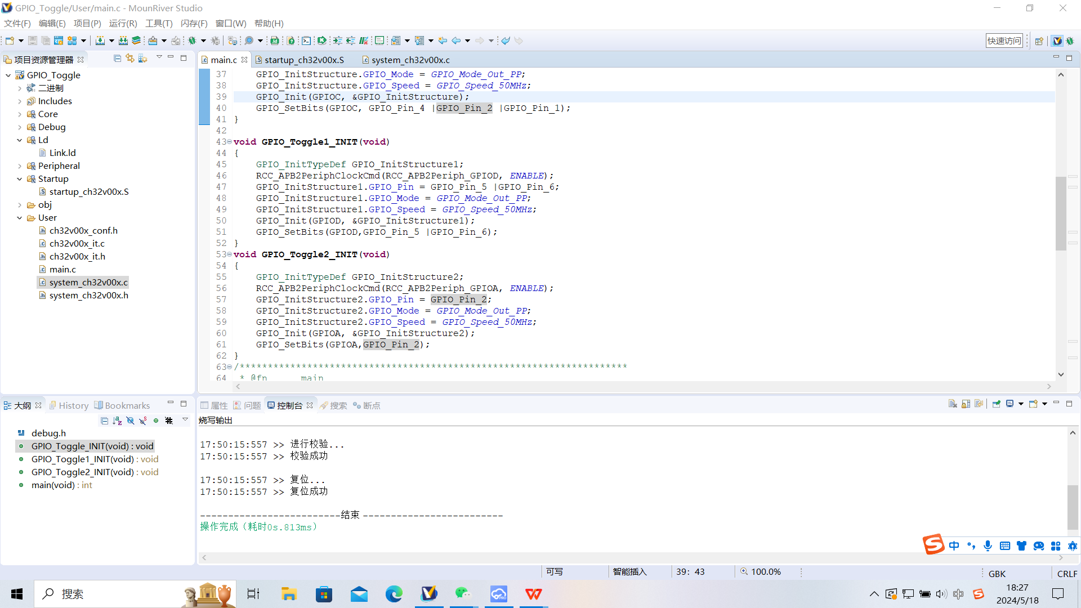Toggle pin console icon
Image resolution: width=1081 pixels, height=608 pixels.
[996, 404]
